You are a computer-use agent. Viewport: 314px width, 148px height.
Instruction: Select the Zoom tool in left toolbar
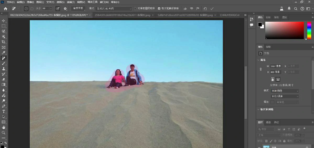[x=3, y=133]
